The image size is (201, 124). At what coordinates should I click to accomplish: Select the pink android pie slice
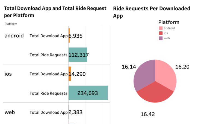coord(166,75)
